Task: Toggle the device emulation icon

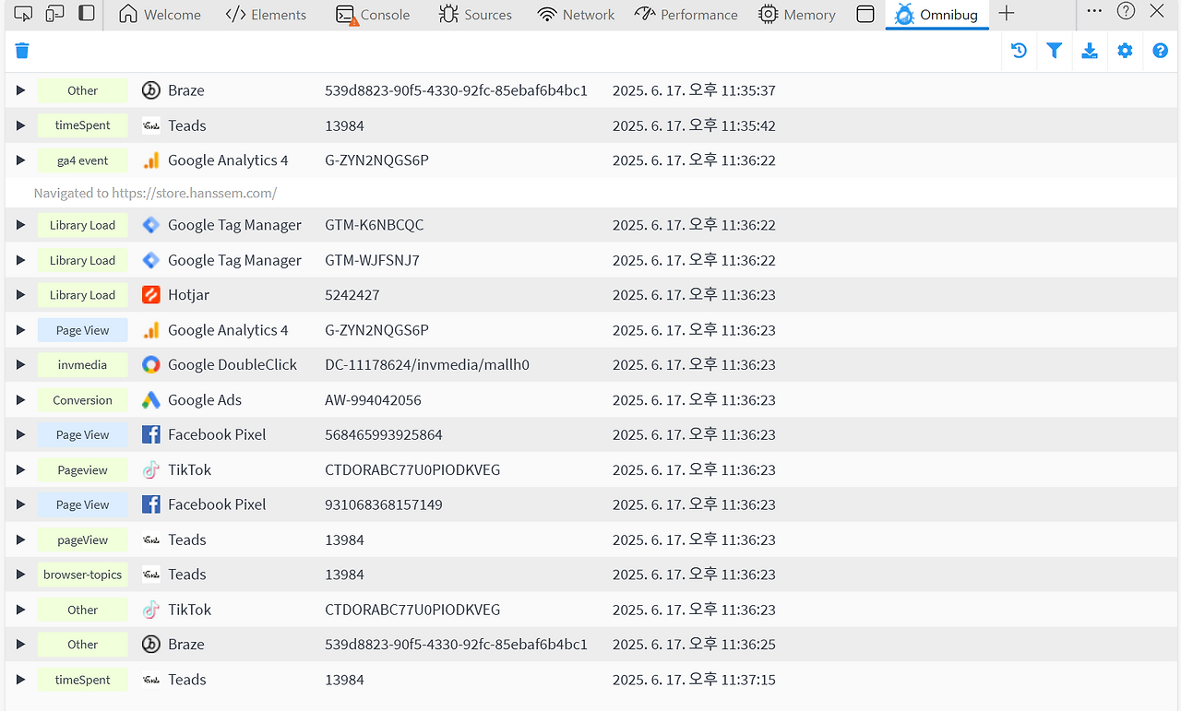Action: point(54,14)
